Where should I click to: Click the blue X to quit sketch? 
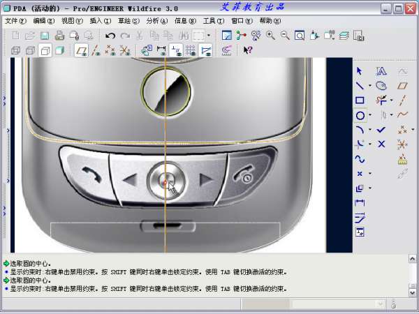tap(381, 144)
